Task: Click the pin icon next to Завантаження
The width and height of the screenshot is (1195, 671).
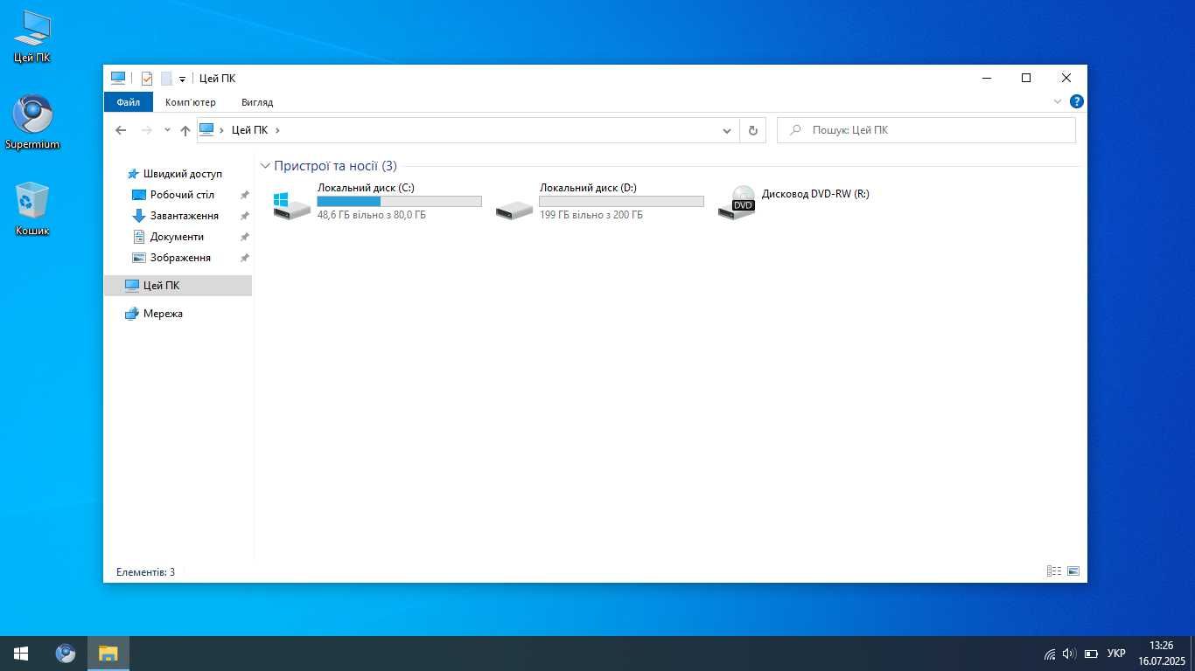Action: [x=245, y=216]
